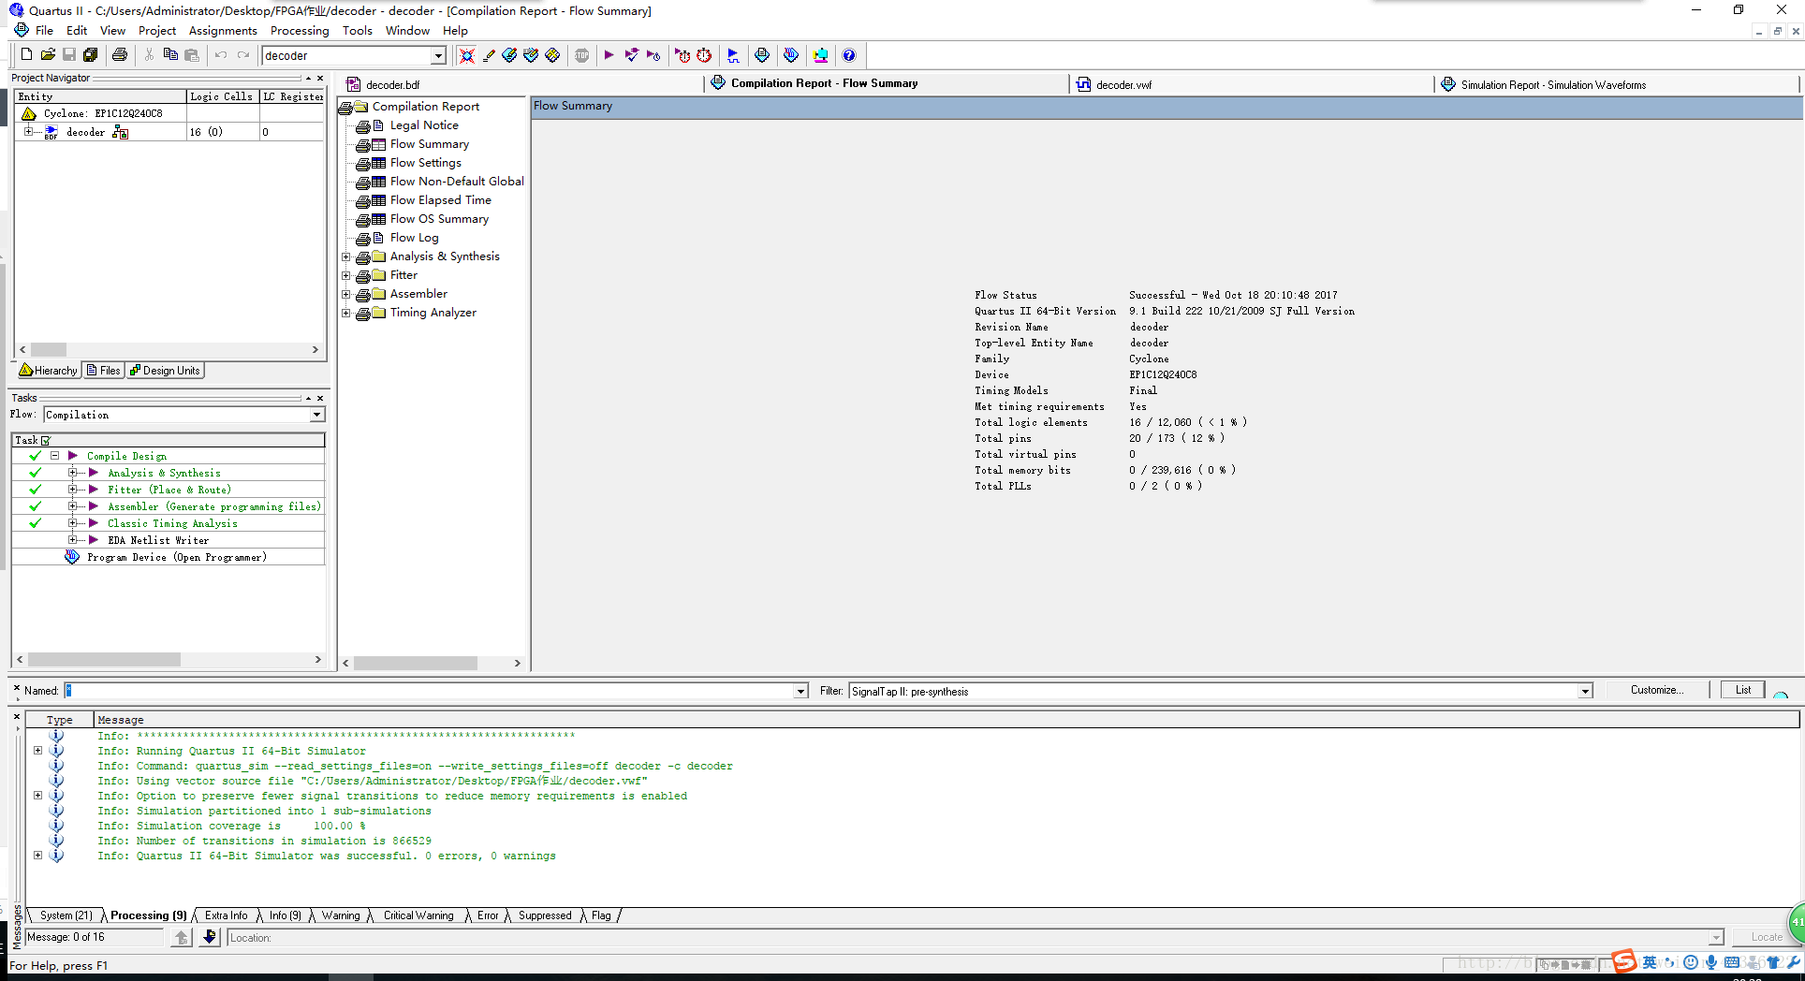Viewport: 1805px width, 981px height.
Task: Start Simulation with the waveform arrow icon
Action: (x=733, y=55)
